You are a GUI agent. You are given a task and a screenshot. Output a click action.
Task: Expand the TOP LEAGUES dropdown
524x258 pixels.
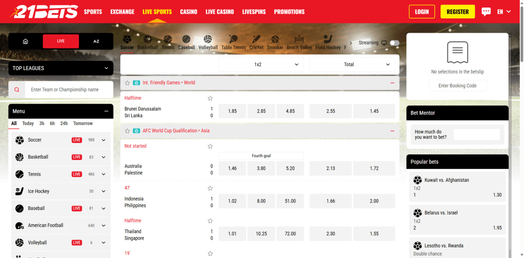click(61, 68)
